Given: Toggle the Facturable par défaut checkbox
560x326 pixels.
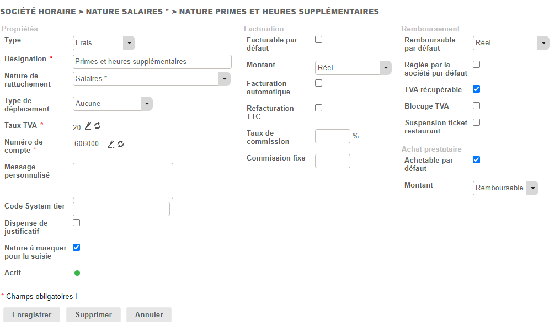Looking at the screenshot, I should click(318, 40).
